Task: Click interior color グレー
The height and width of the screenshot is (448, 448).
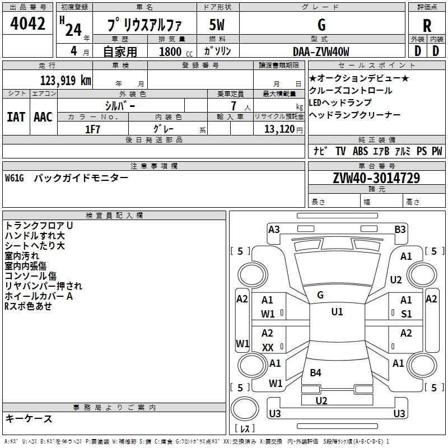Action: 164,129
